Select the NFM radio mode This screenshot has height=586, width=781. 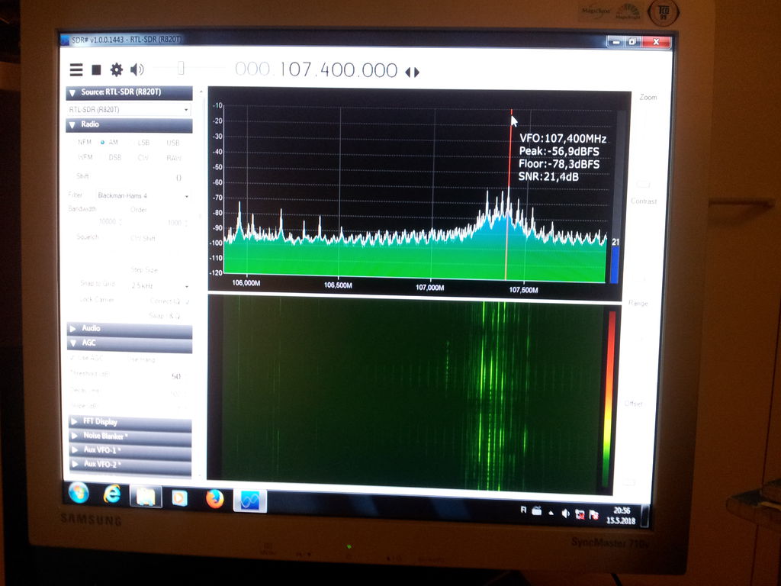click(84, 142)
